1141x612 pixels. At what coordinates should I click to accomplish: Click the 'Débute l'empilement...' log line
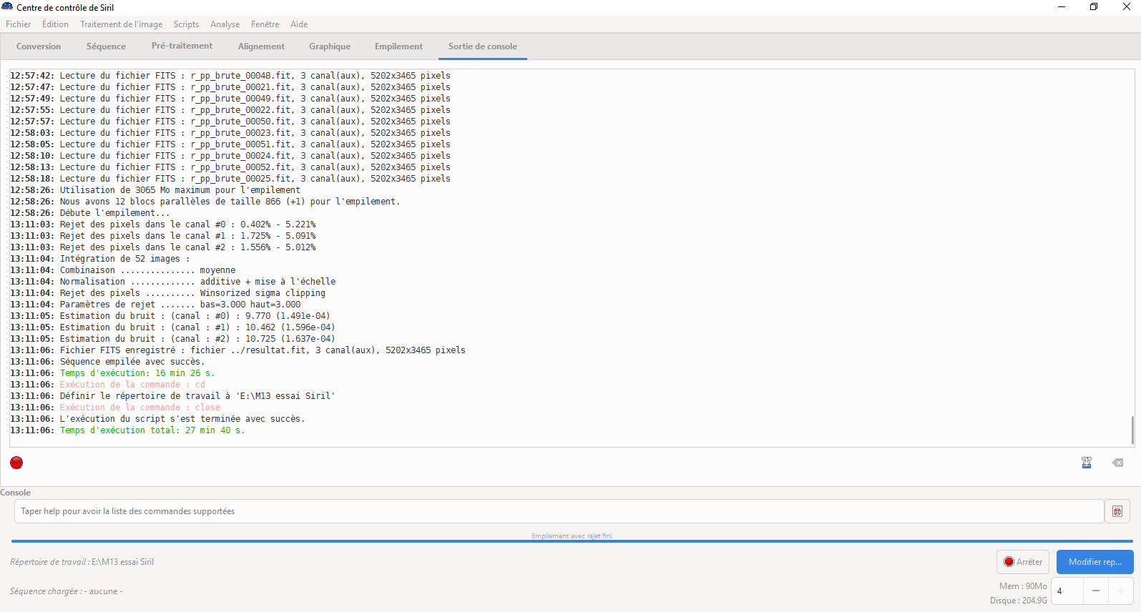pos(90,213)
